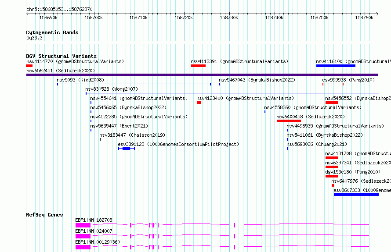Open esv3607333 variant label

coord(362,190)
